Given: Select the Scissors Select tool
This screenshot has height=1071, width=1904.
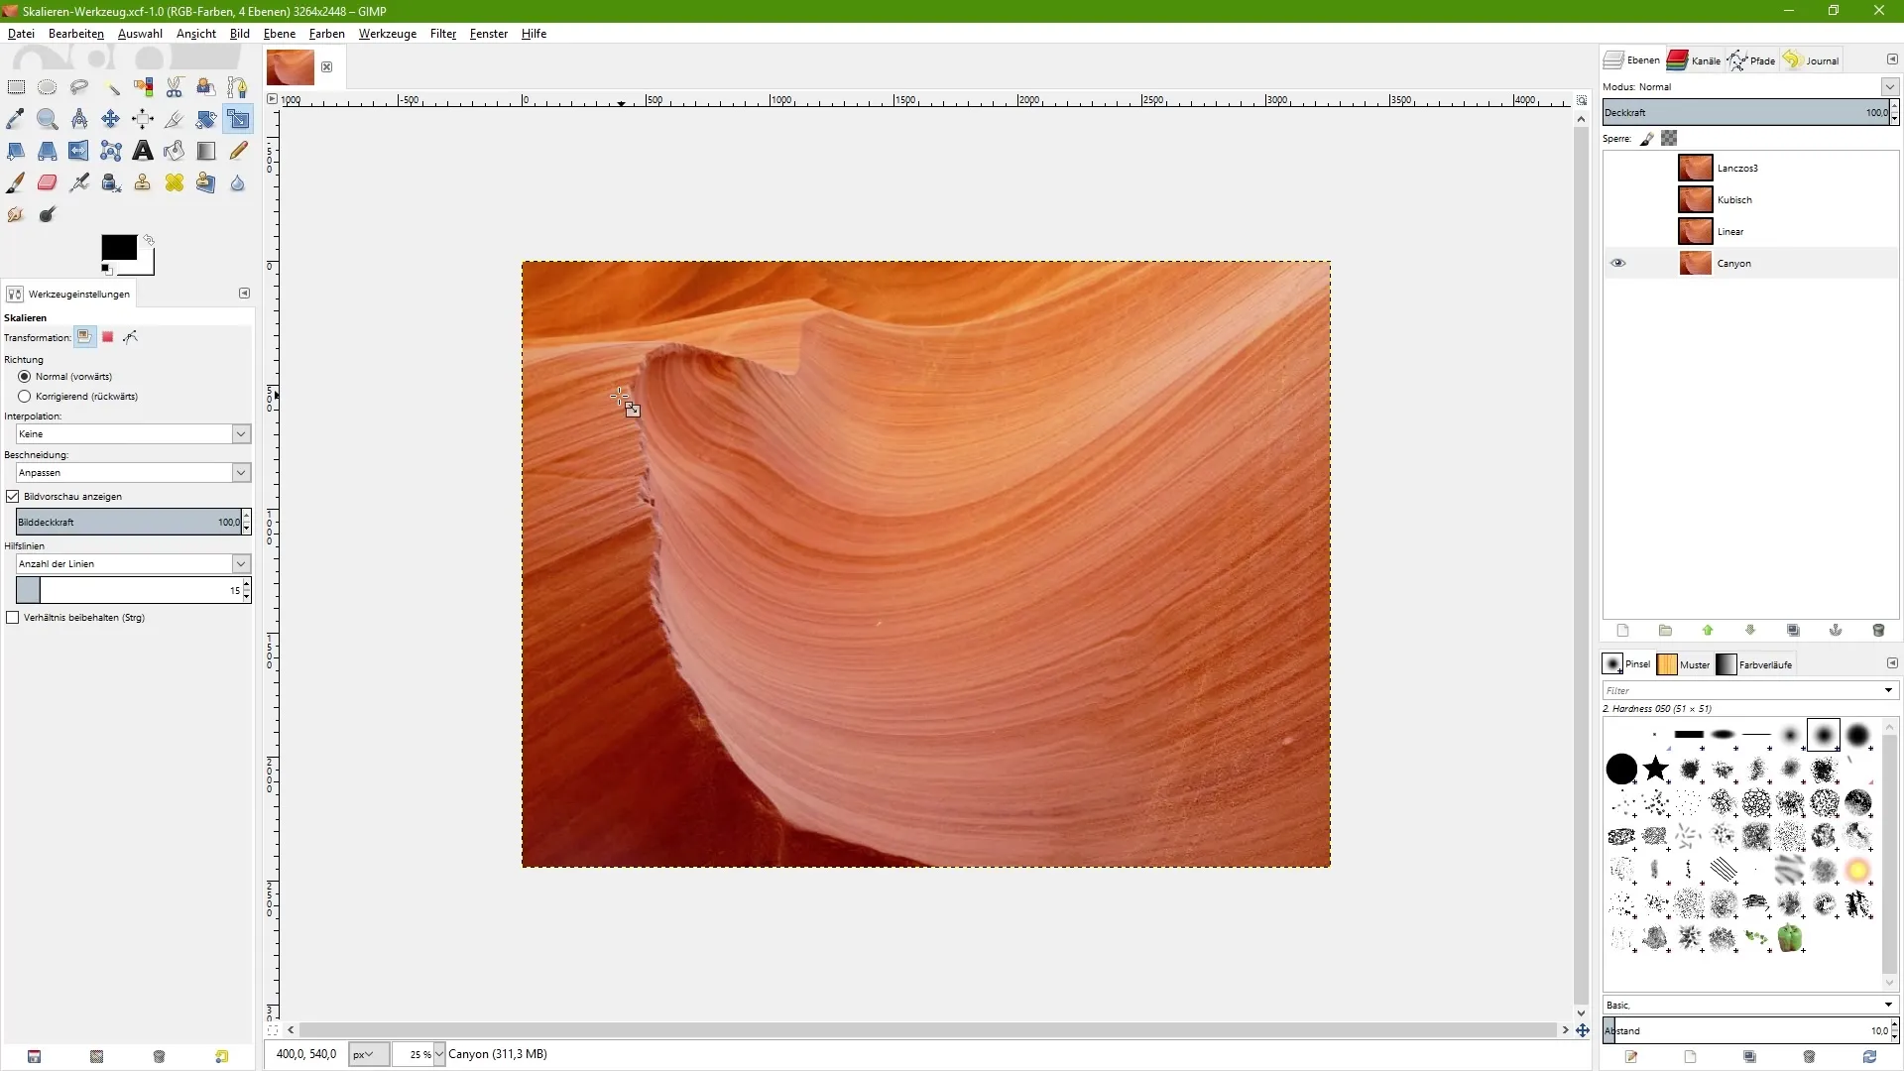Looking at the screenshot, I should pos(175,87).
